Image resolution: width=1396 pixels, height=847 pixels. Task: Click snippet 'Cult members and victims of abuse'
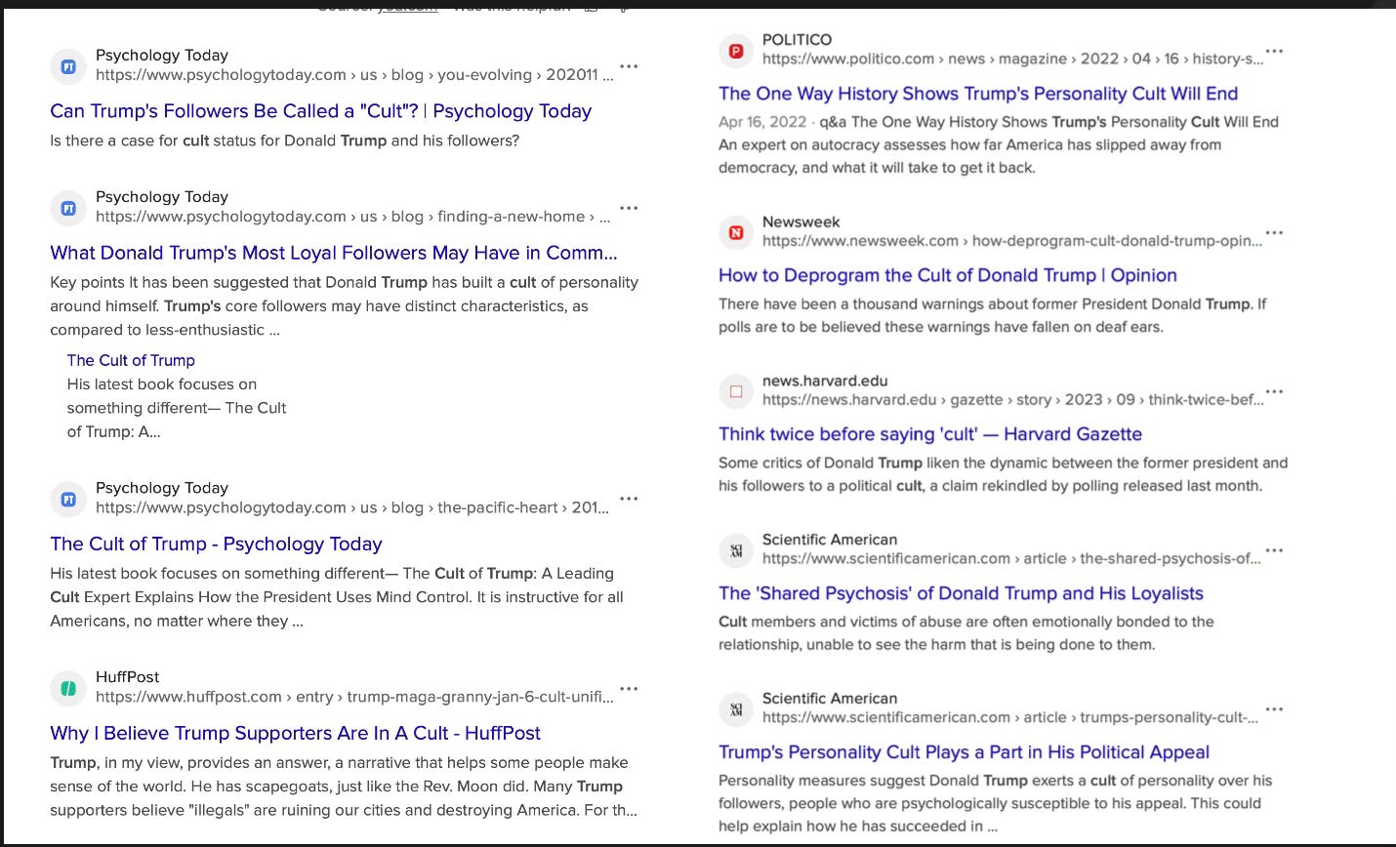966,633
